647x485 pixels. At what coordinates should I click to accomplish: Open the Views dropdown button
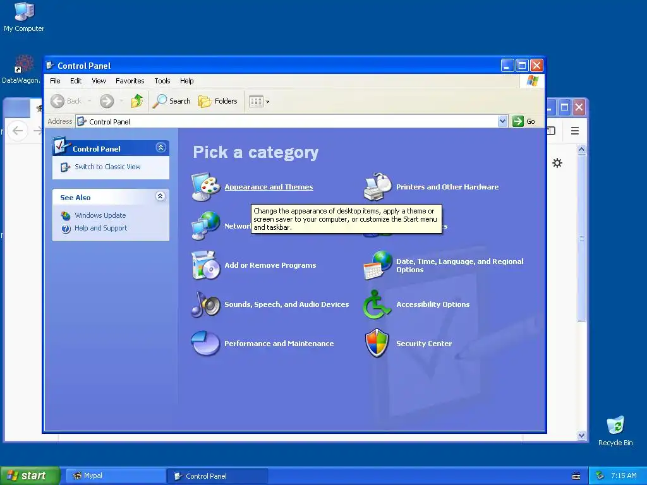[258, 102]
